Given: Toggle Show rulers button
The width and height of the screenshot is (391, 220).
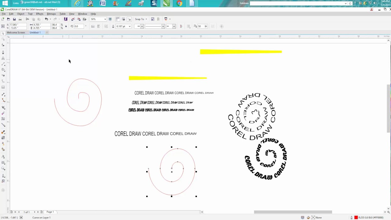Looking at the screenshot, I should pyautogui.click(x=118, y=19).
